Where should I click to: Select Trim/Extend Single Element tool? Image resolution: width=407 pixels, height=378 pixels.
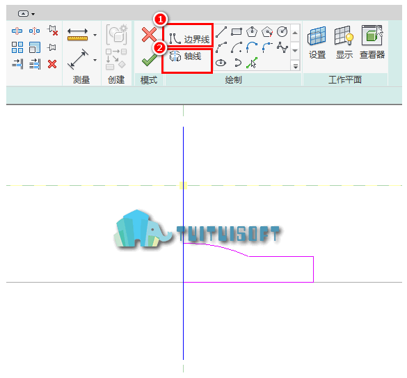17,64
